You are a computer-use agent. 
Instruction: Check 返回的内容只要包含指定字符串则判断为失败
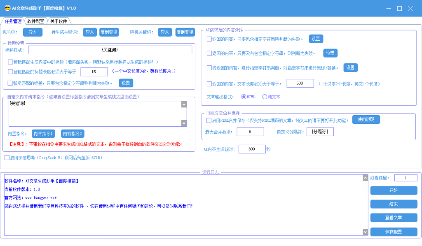pos(209,39)
